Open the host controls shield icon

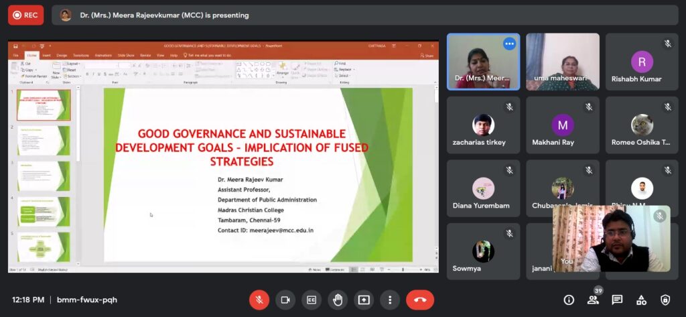[665, 300]
